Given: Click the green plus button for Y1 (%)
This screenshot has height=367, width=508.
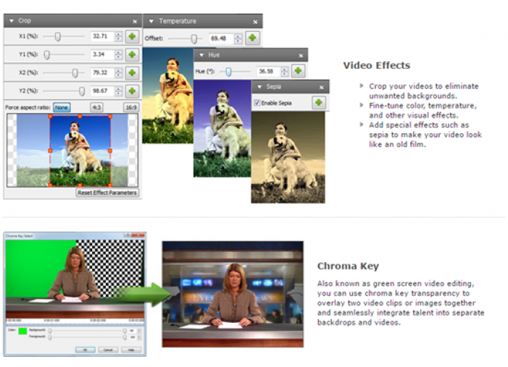Looking at the screenshot, I should point(132,54).
